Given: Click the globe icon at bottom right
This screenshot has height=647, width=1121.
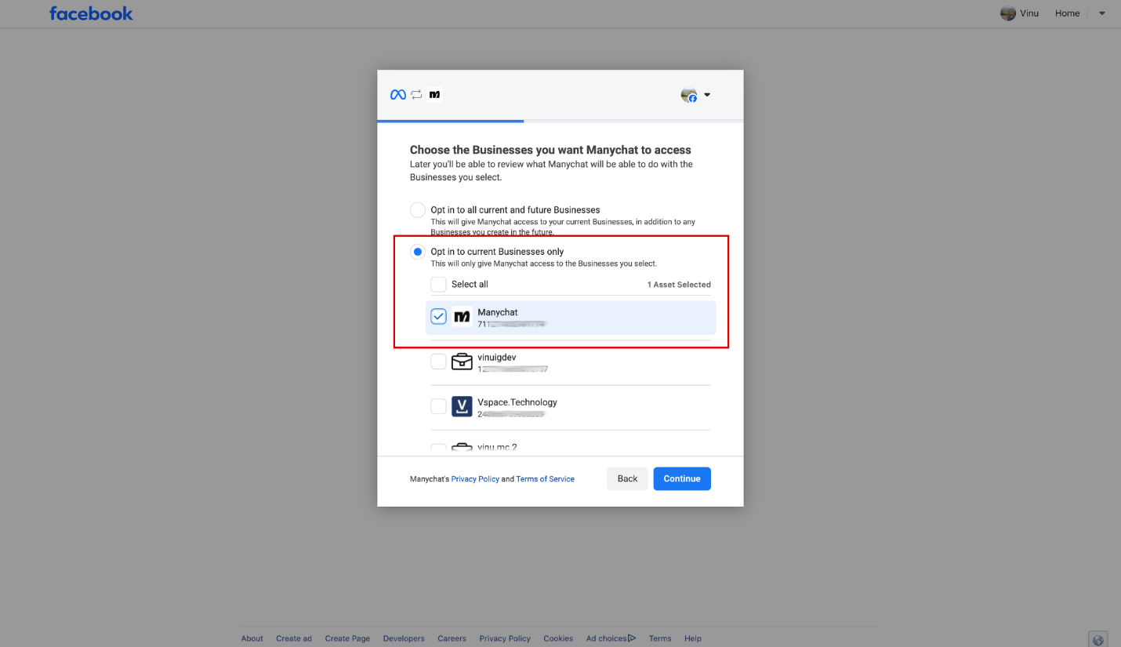Looking at the screenshot, I should (1097, 639).
